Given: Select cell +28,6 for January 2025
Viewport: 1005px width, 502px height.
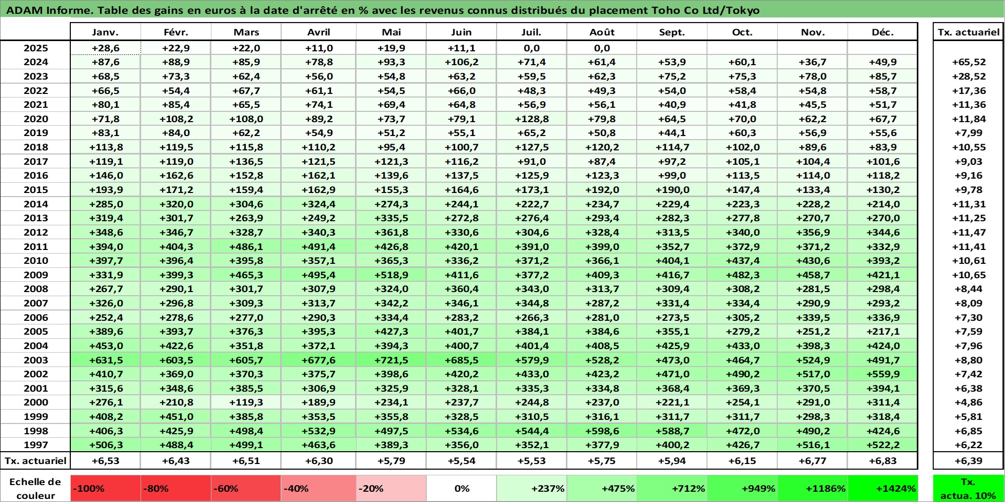Looking at the screenshot, I should click(105, 48).
